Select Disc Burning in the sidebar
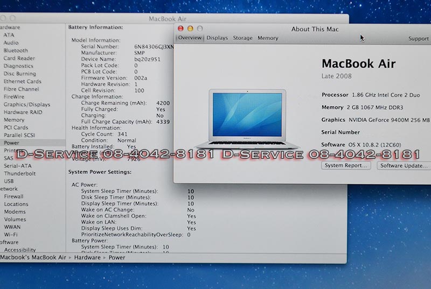 (20, 73)
